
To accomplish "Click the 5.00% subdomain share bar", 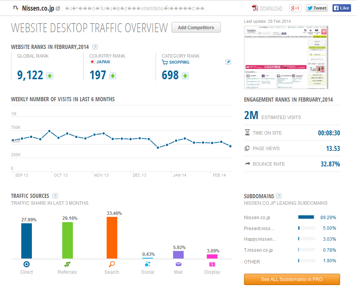I will click(x=307, y=228).
